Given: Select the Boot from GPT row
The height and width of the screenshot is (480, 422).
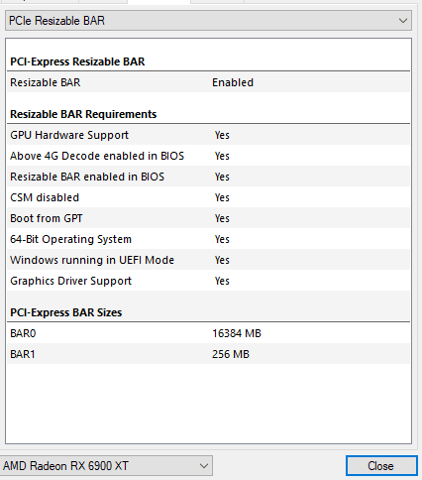Looking at the screenshot, I should 208,218.
